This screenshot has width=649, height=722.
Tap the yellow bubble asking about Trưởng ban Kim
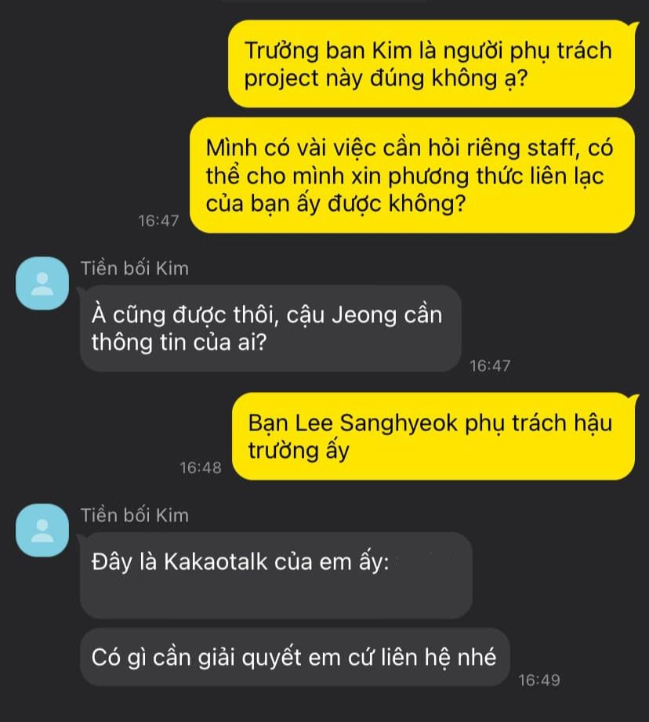pyautogui.click(x=432, y=64)
